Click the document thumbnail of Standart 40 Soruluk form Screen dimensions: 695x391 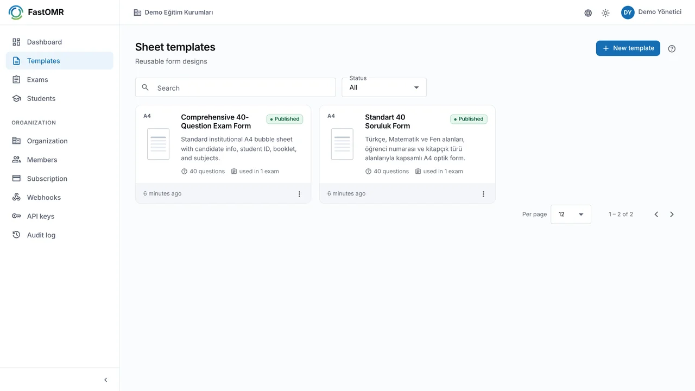tap(342, 144)
